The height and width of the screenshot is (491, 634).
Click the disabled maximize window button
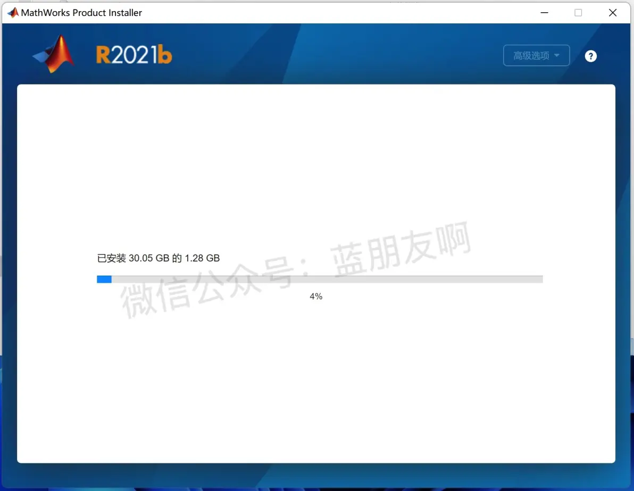click(x=578, y=13)
